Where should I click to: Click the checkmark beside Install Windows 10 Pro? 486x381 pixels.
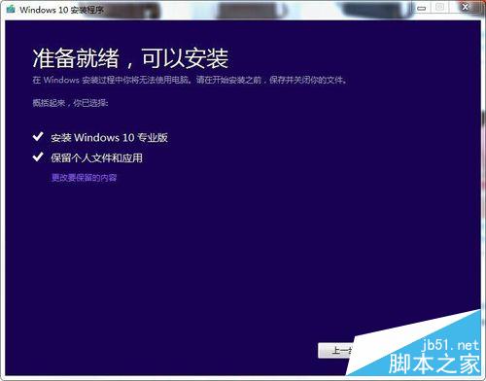pyautogui.click(x=38, y=137)
